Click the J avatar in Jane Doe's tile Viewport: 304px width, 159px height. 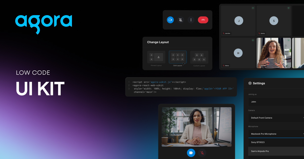click(238, 20)
